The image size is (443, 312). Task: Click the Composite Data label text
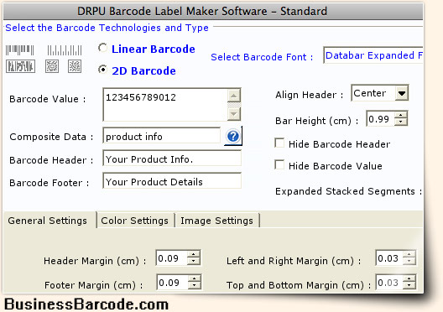pos(51,137)
